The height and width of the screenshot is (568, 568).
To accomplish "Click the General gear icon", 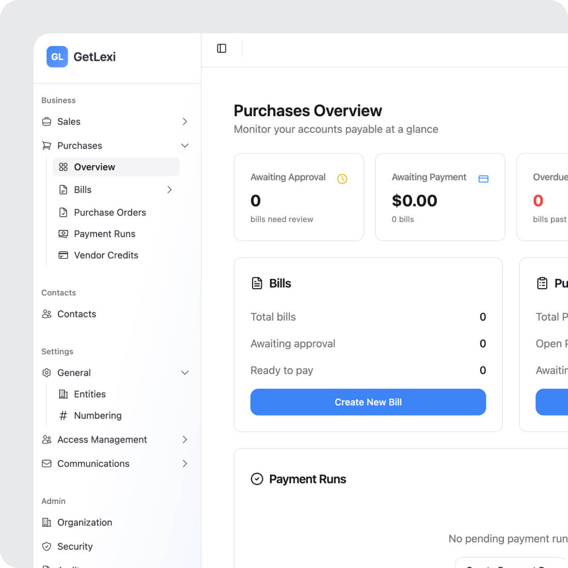I will click(46, 373).
